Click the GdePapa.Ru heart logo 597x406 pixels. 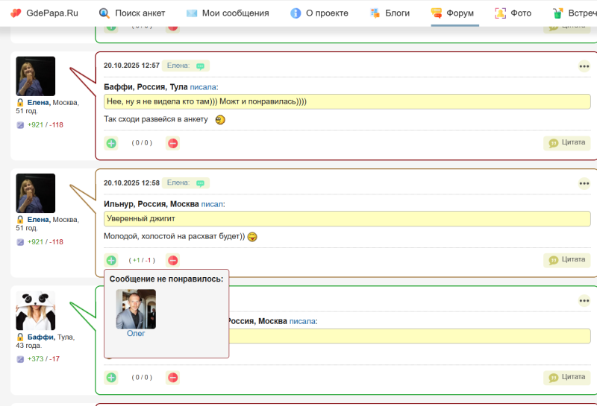tap(16, 13)
